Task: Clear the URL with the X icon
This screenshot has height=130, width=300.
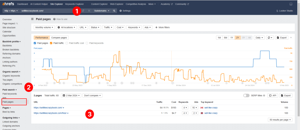Action: coord(89,11)
